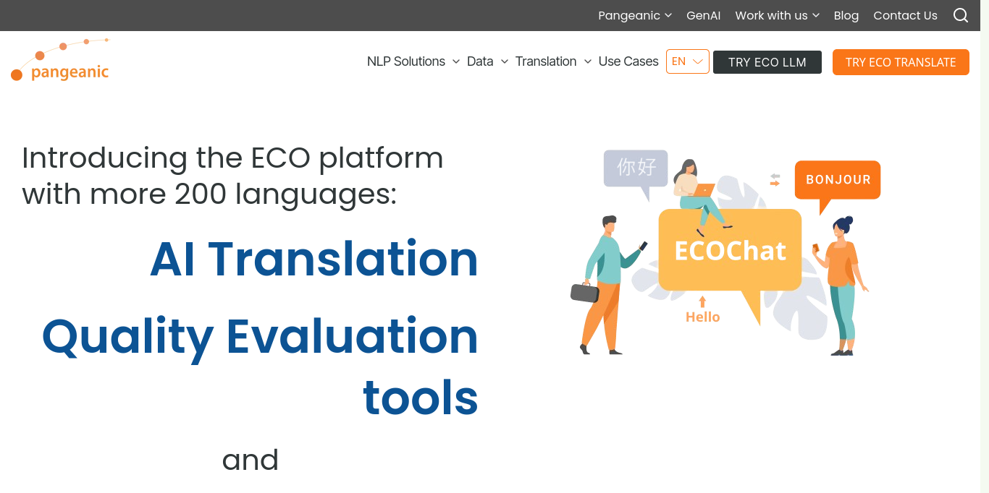This screenshot has height=493, width=989.
Task: Open the Blog link
Action: pyautogui.click(x=846, y=15)
